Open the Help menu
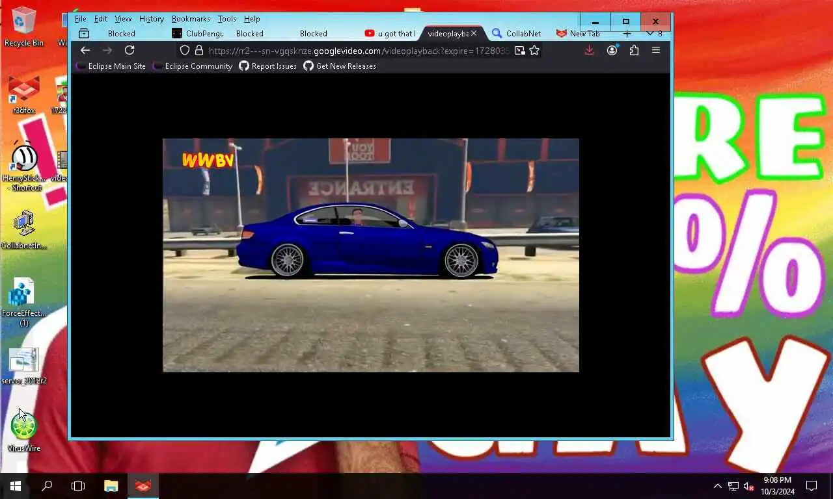 (252, 19)
